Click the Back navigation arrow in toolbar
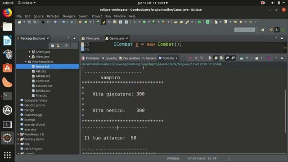Image resolution: width=288 pixels, height=162 pixels. point(241,22)
